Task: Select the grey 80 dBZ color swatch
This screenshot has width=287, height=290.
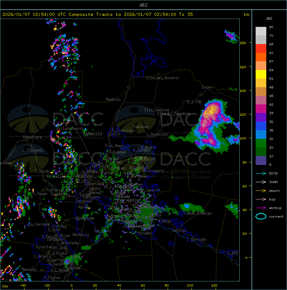Action: click(261, 31)
